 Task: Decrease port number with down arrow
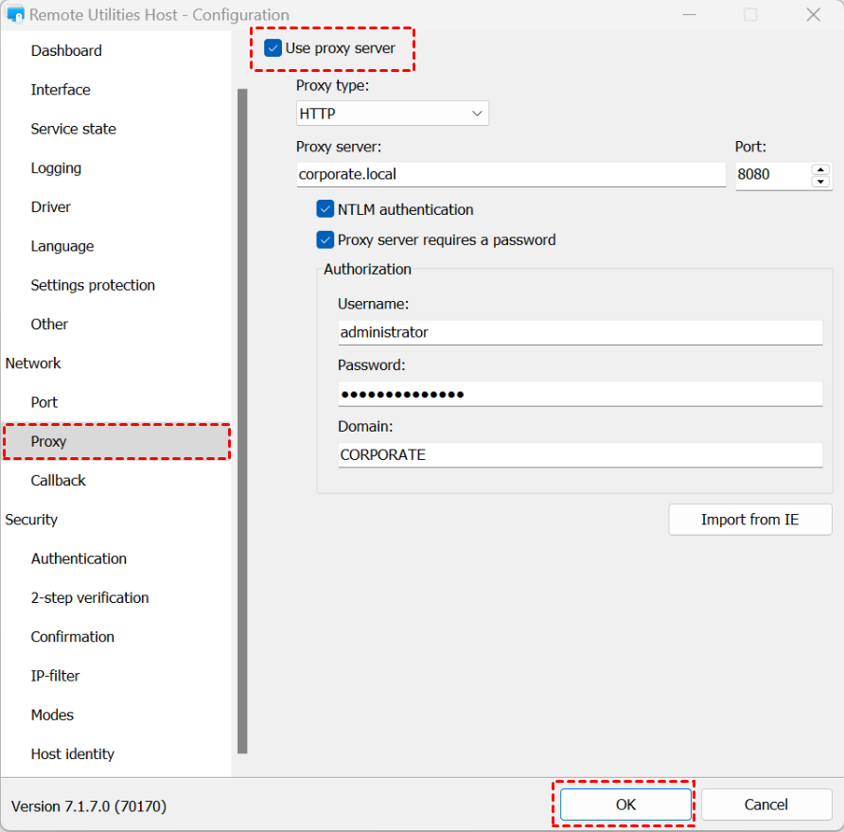tap(820, 182)
